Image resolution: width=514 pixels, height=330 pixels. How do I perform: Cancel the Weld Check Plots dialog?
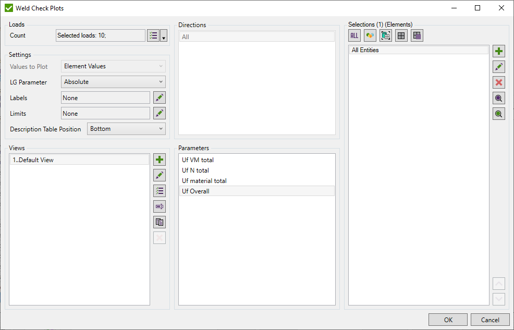click(x=490, y=319)
